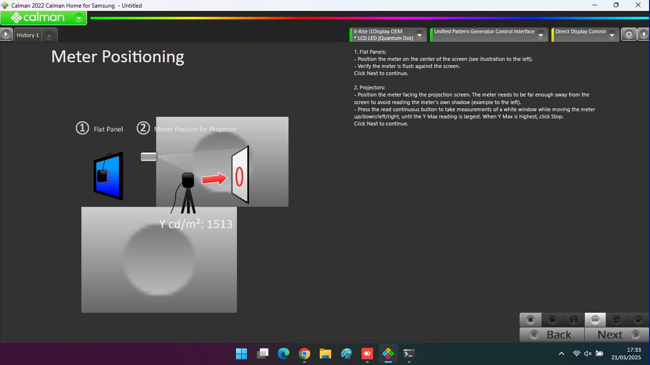650x365 pixels.
Task: Open the Windows Start menu
Action: [x=242, y=354]
